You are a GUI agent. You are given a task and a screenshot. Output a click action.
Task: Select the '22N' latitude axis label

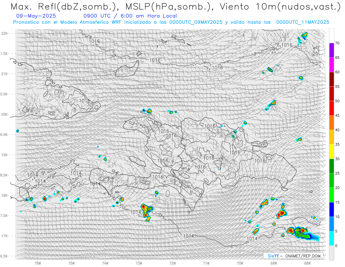(x=5, y=33)
